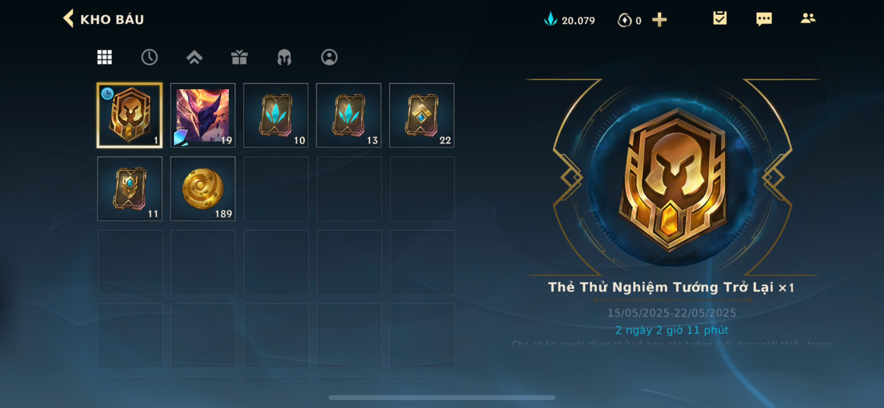Tap the blue currency balance 20.079

[569, 20]
